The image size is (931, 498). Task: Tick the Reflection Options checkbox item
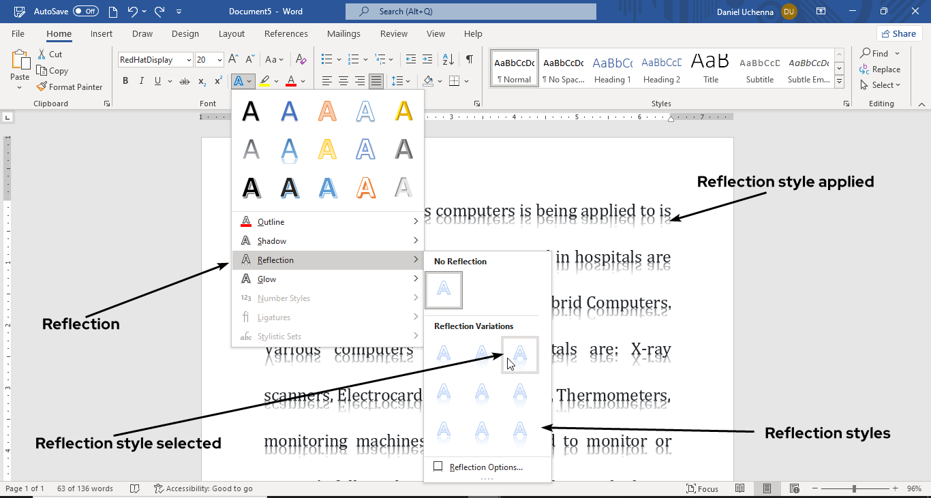(438, 467)
